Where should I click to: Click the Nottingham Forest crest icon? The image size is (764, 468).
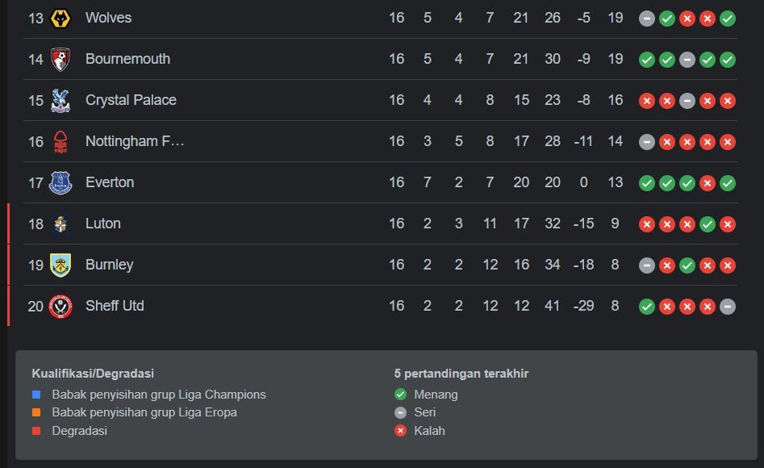(61, 141)
